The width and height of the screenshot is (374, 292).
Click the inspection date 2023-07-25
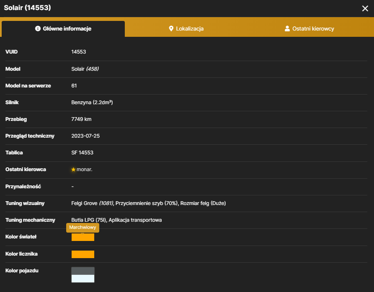tap(85, 136)
